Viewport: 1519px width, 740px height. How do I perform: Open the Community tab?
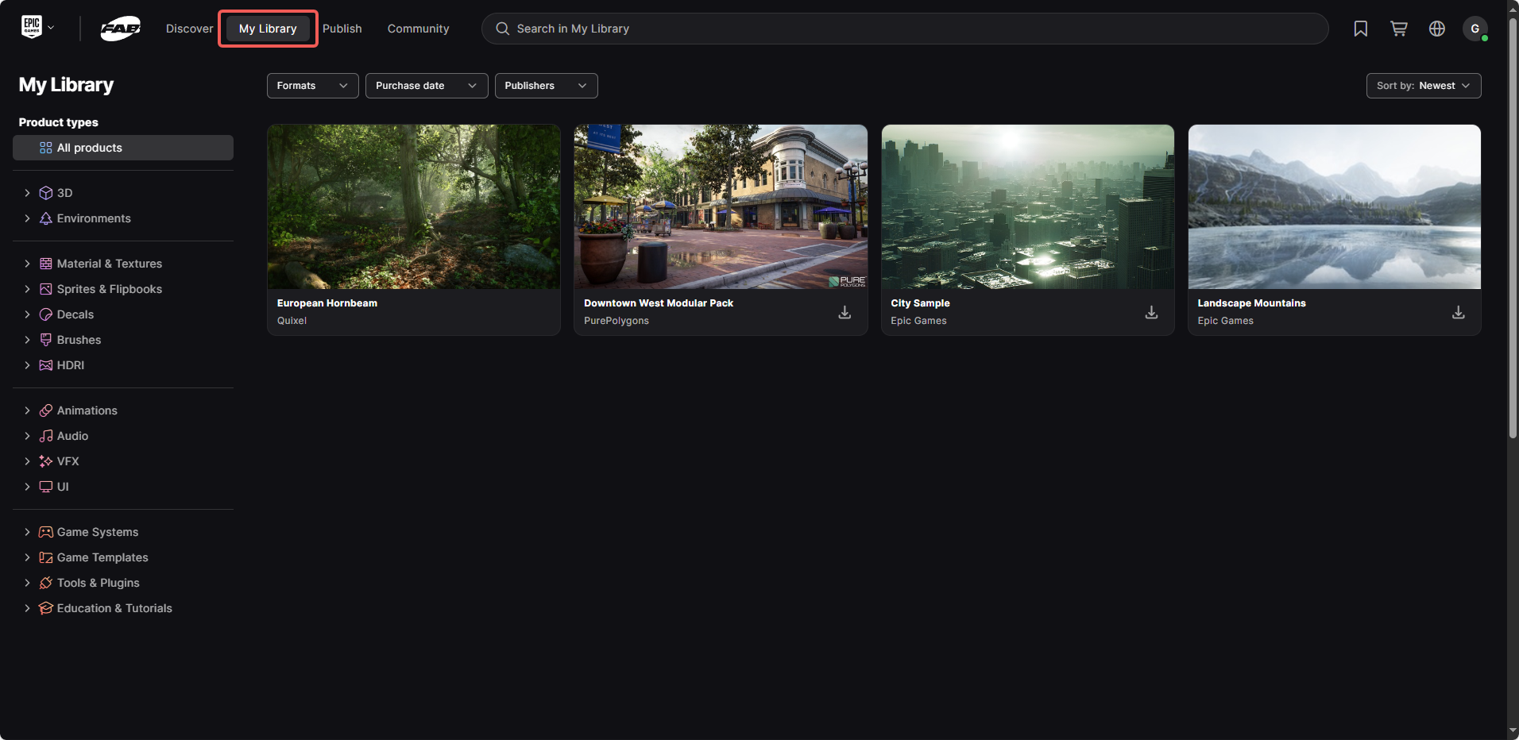[x=418, y=29]
